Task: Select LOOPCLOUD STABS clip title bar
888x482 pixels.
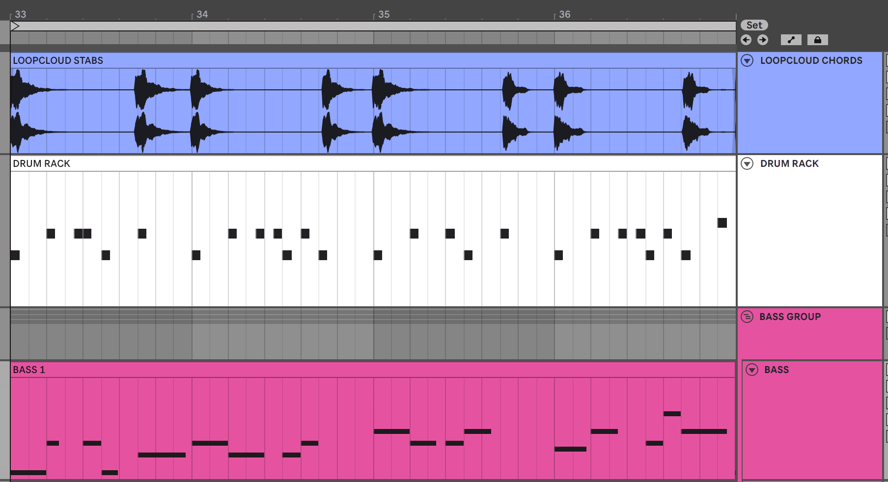Action: [373, 60]
